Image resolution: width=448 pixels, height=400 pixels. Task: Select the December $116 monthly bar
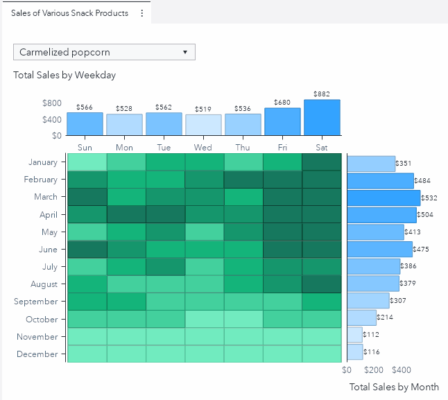click(x=354, y=352)
